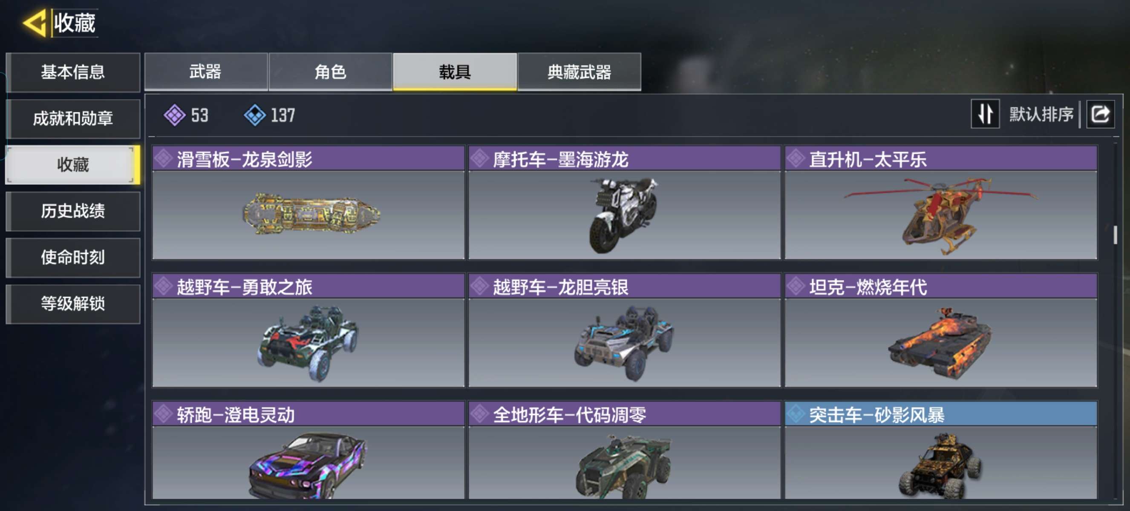1130x511 pixels.
Task: Open 等级解锁 in the sidebar
Action: pyautogui.click(x=73, y=304)
